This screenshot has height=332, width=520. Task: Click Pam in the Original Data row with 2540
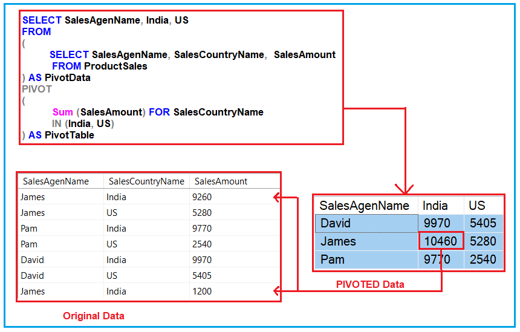tap(29, 244)
